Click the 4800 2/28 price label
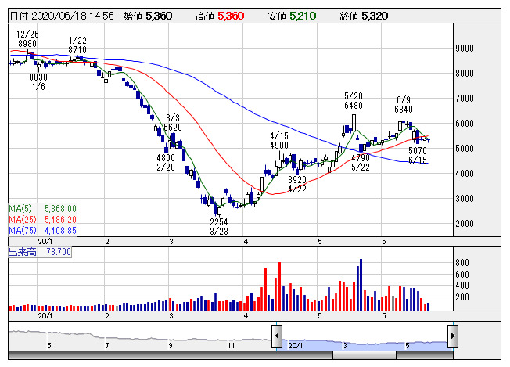 tap(166, 162)
